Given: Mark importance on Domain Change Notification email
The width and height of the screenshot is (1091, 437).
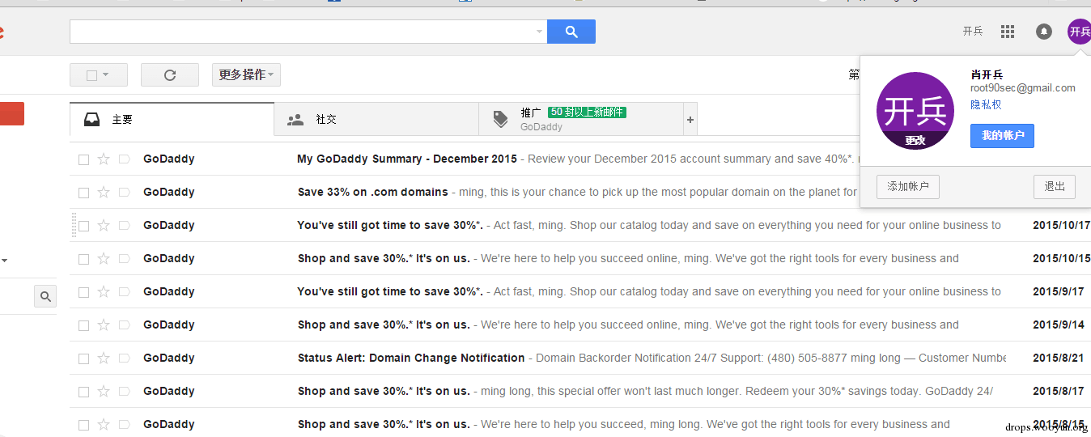Looking at the screenshot, I should [x=125, y=358].
